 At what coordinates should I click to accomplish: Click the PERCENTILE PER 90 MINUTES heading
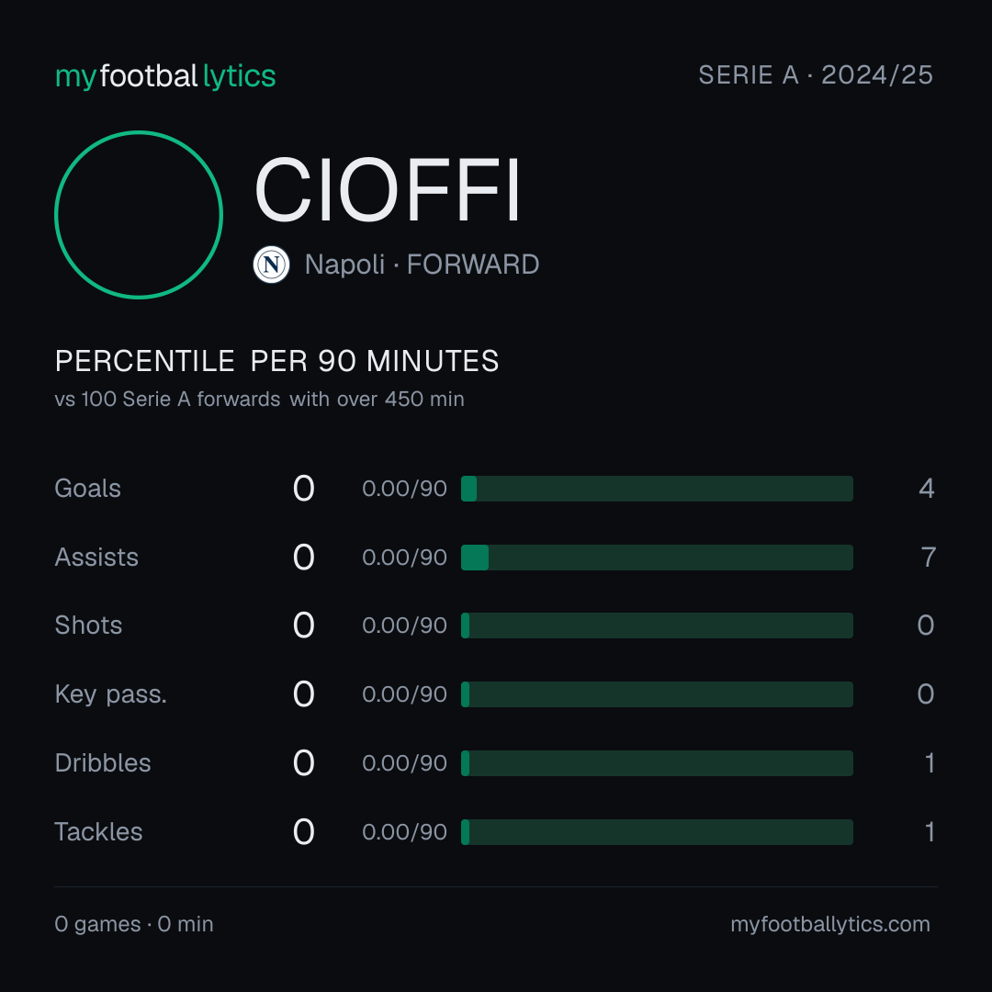(277, 361)
